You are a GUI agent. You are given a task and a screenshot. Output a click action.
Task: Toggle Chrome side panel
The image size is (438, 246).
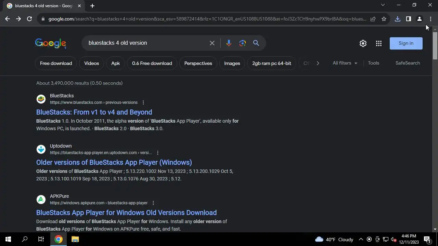click(x=409, y=19)
